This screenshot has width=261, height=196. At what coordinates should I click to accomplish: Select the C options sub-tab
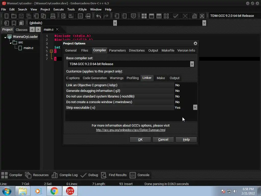click(x=73, y=78)
